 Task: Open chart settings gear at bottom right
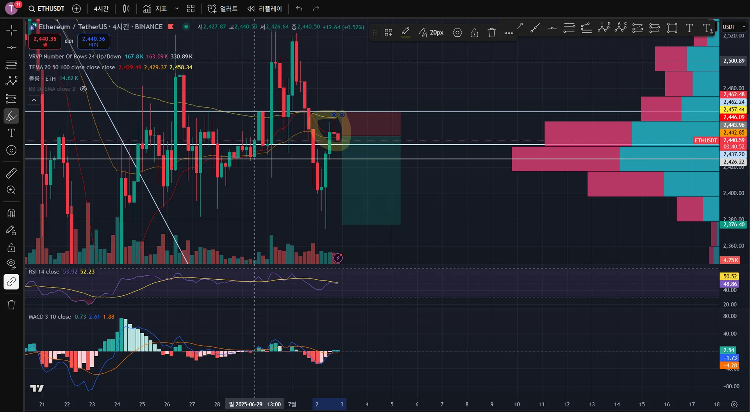pos(734,404)
